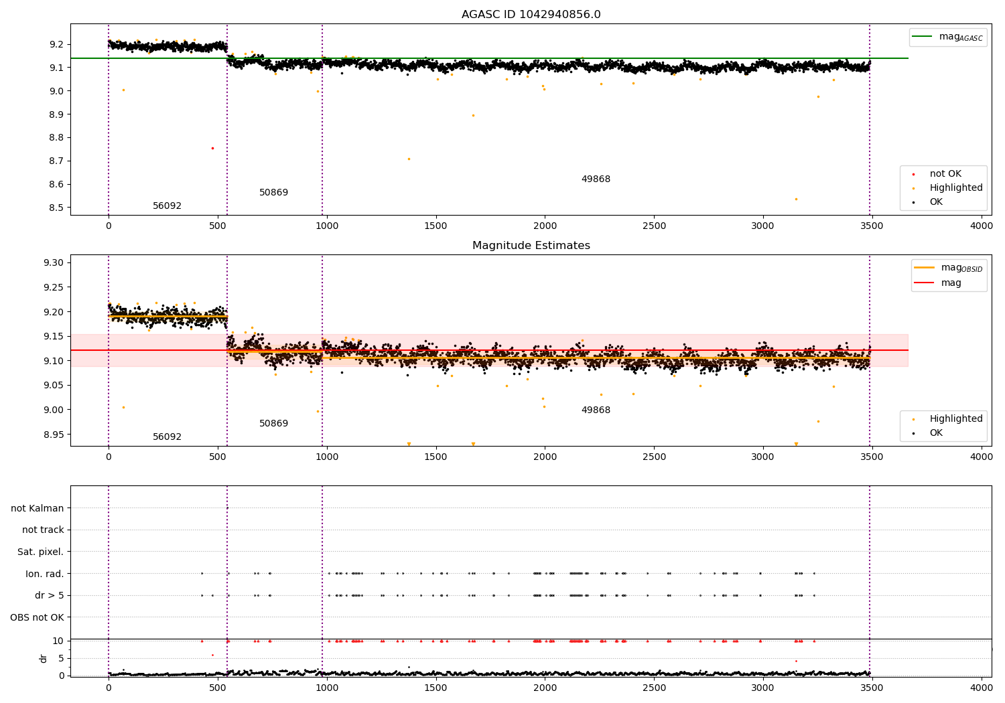Viewport: 1005px width, 703px height.
Task: Click the mag OBSID legend label text
Action: click(961, 268)
